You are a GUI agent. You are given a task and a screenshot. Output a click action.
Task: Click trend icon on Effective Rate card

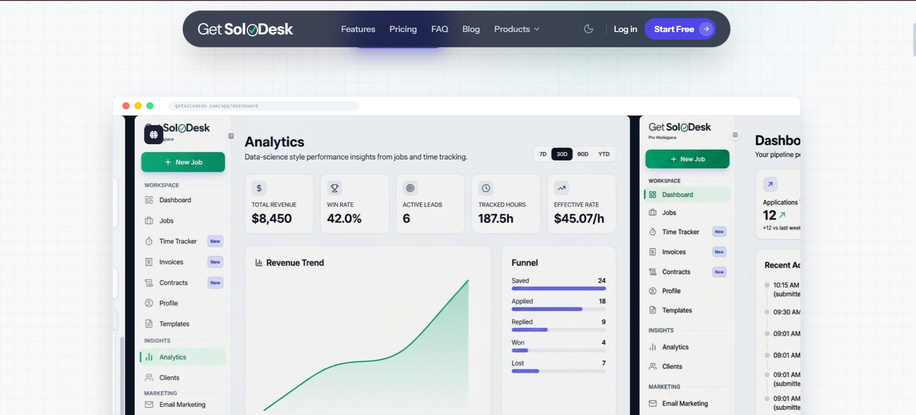click(562, 188)
